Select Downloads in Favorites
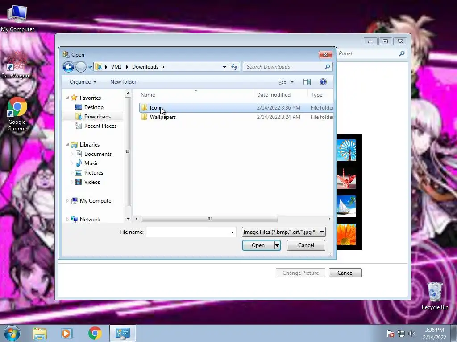Viewport: 457px width, 342px height. pos(97,117)
